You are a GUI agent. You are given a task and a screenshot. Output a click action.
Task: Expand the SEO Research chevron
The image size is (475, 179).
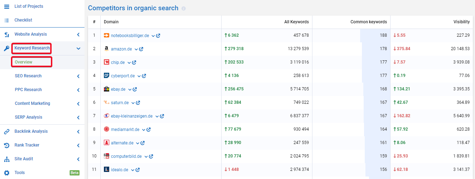78,76
